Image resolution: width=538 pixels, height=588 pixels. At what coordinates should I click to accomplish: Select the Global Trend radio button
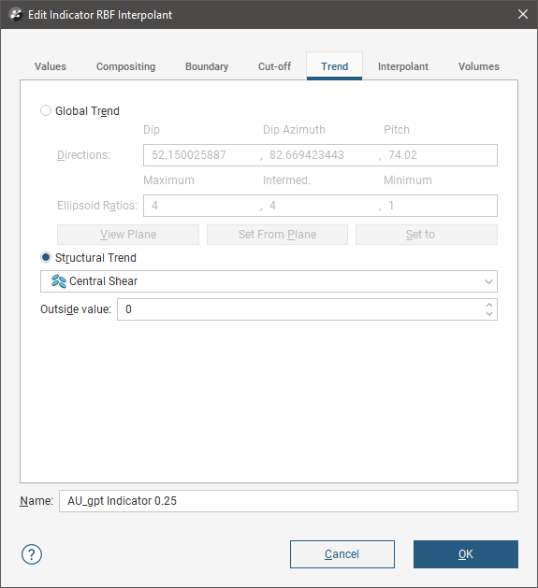click(x=46, y=110)
